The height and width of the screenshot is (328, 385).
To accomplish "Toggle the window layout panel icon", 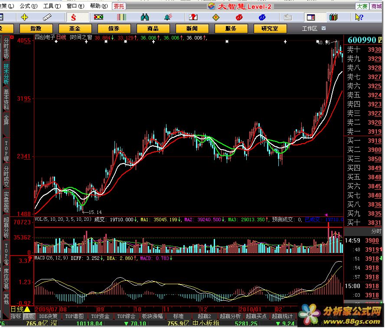I will click(311, 17).
